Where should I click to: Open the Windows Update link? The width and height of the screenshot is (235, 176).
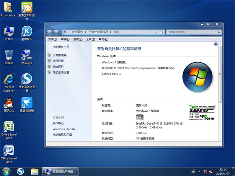(x=64, y=129)
